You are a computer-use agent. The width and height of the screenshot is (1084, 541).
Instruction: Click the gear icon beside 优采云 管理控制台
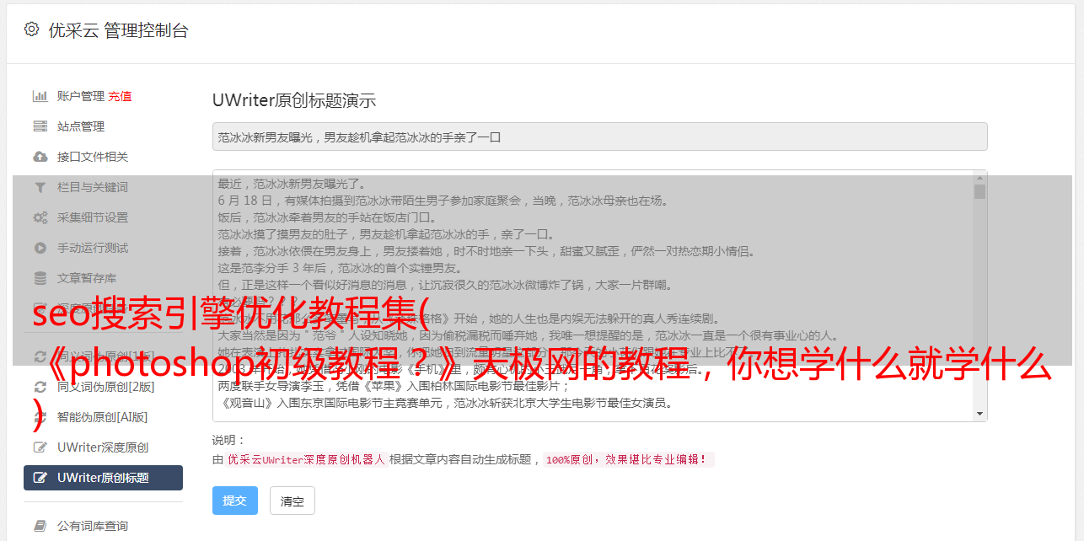[31, 29]
